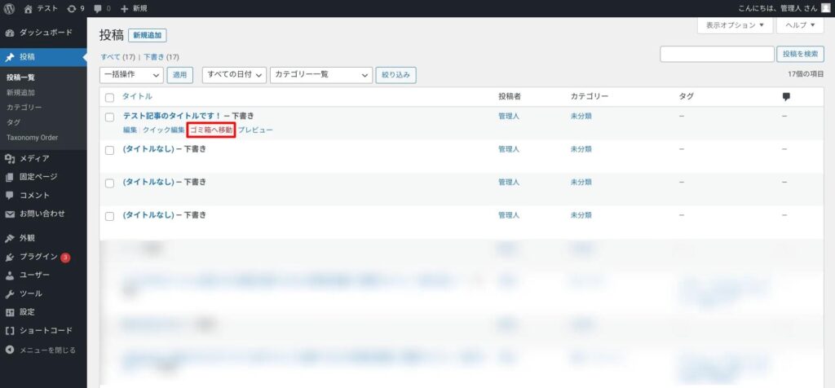Screen dimensions: 835x388
Task: Toggle the select-all checkbox in table header
Action: click(109, 97)
